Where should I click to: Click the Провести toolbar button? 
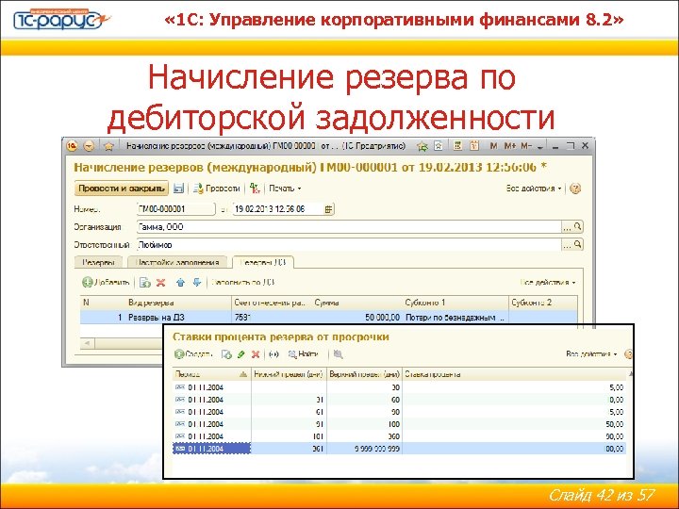(217, 189)
